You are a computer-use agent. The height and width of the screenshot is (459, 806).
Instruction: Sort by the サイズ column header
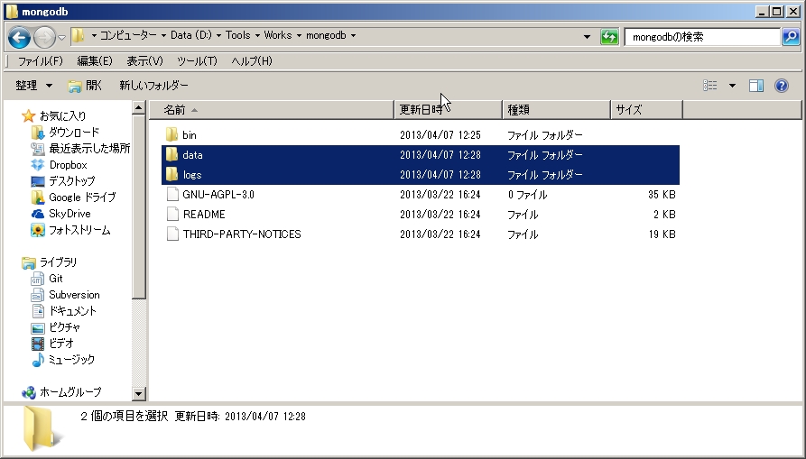pos(647,110)
